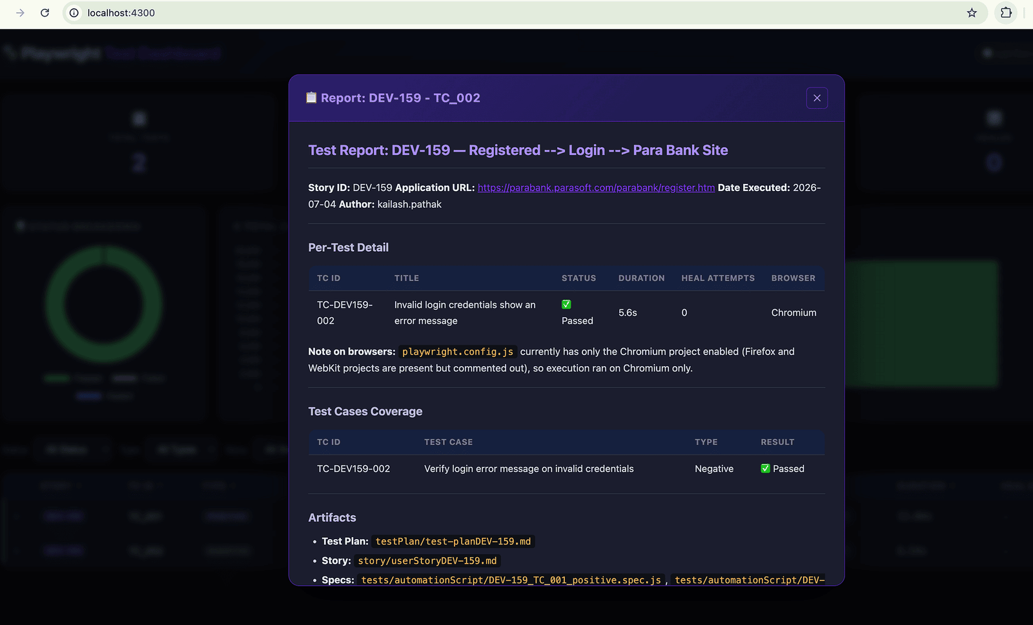Click the TEST CASE column header
This screenshot has height=625, width=1033.
pos(448,442)
